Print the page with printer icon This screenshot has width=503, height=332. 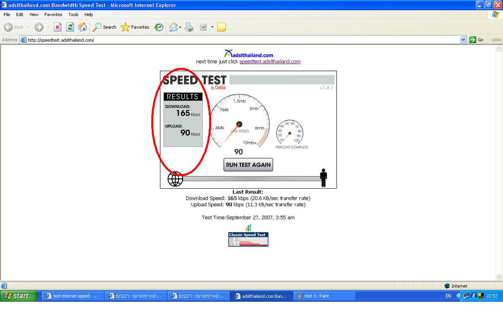pyautogui.click(x=189, y=27)
